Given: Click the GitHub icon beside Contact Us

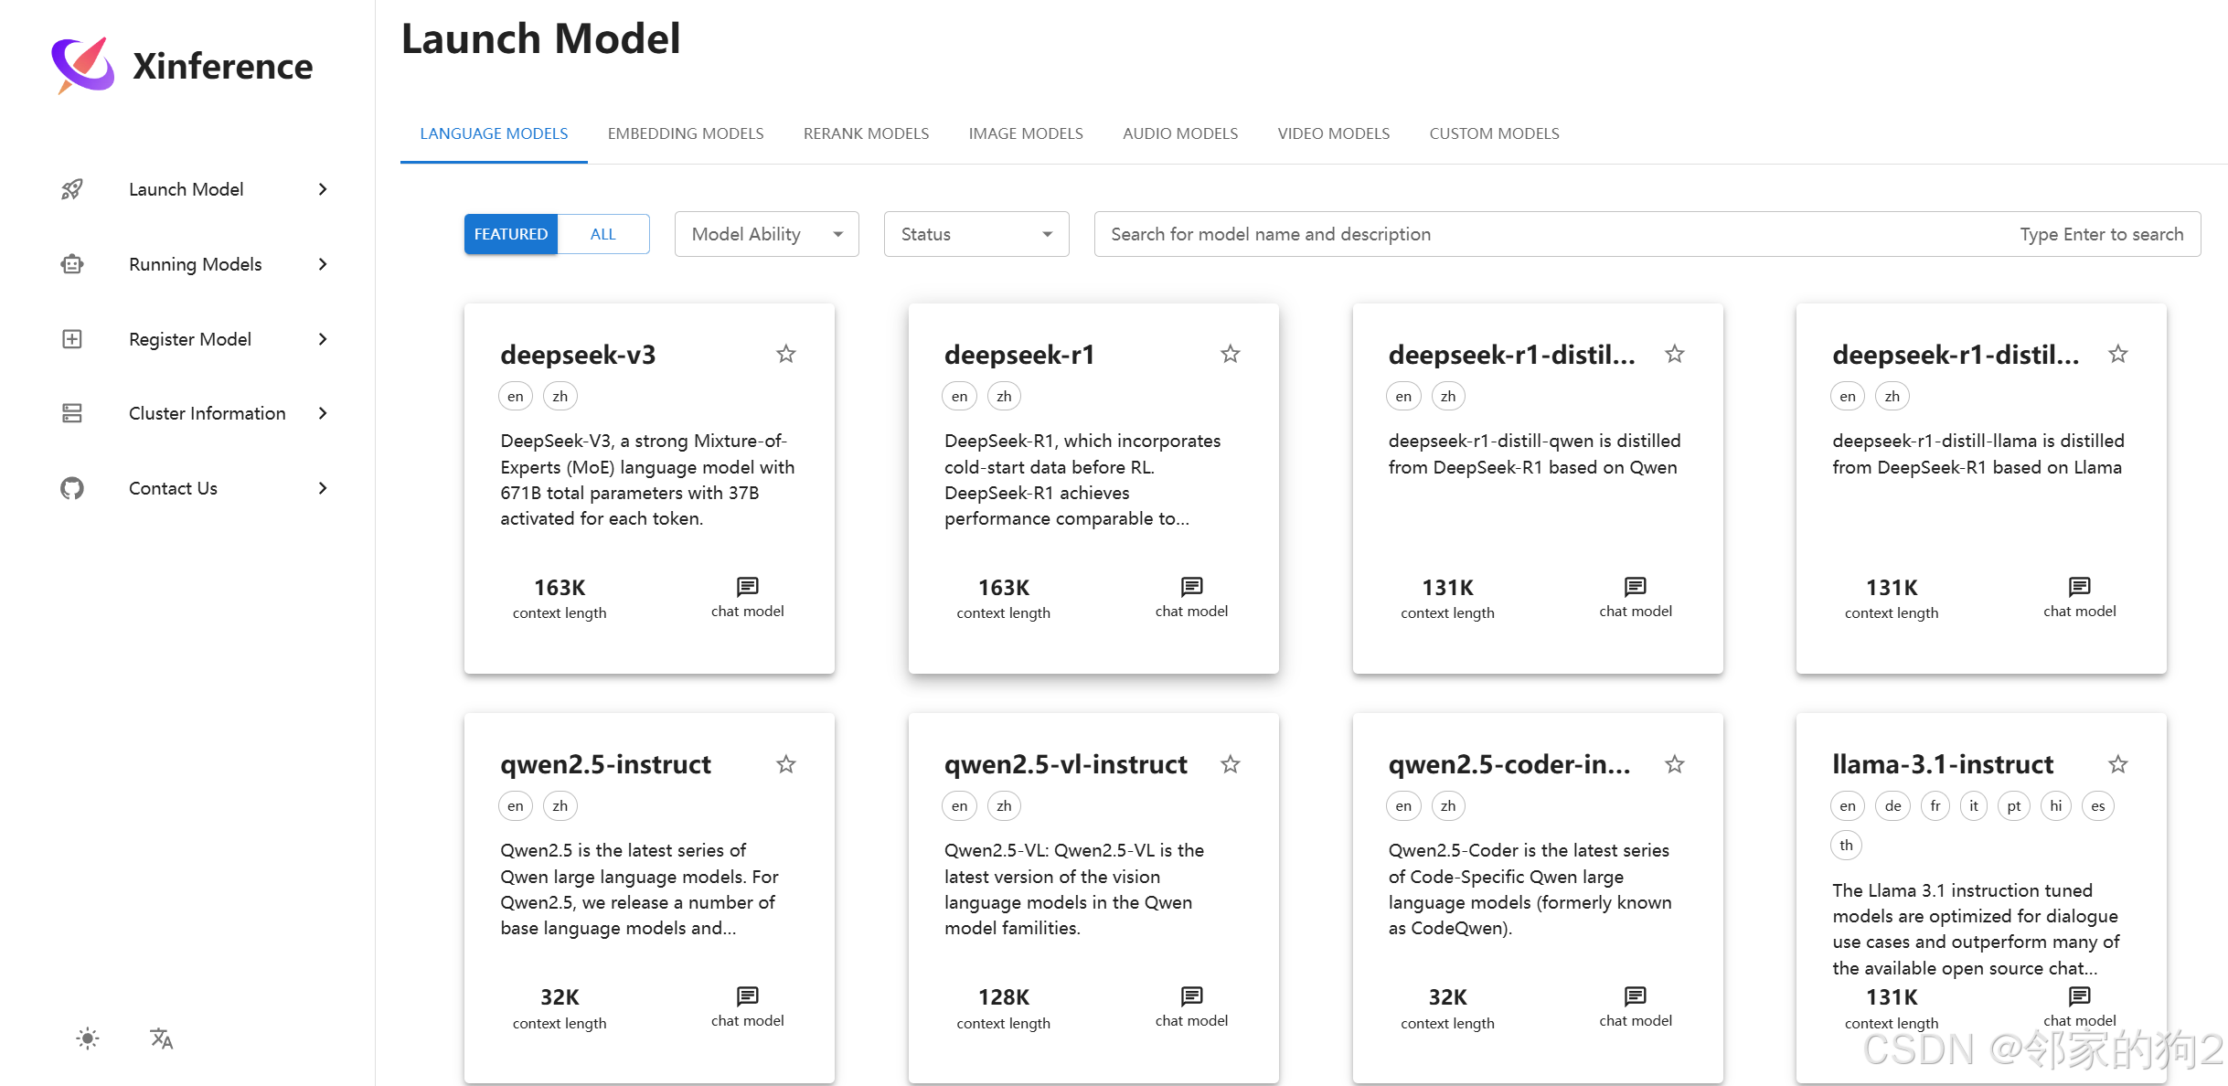Looking at the screenshot, I should [72, 488].
